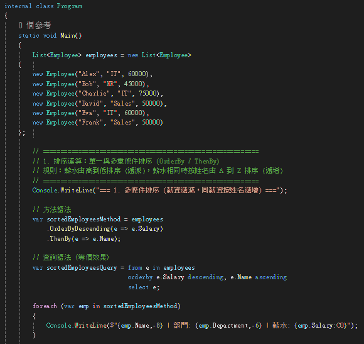Click the 'employees' variable in the List declaration
The height and width of the screenshot is (344, 364).
coord(101,55)
